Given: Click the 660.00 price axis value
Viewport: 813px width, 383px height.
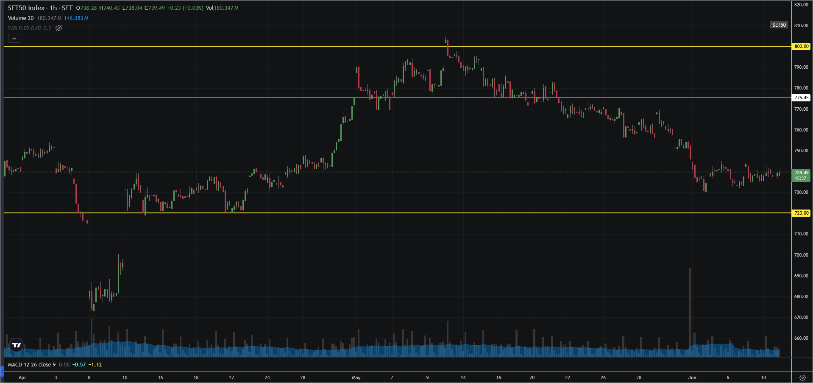Looking at the screenshot, I should [x=801, y=338].
